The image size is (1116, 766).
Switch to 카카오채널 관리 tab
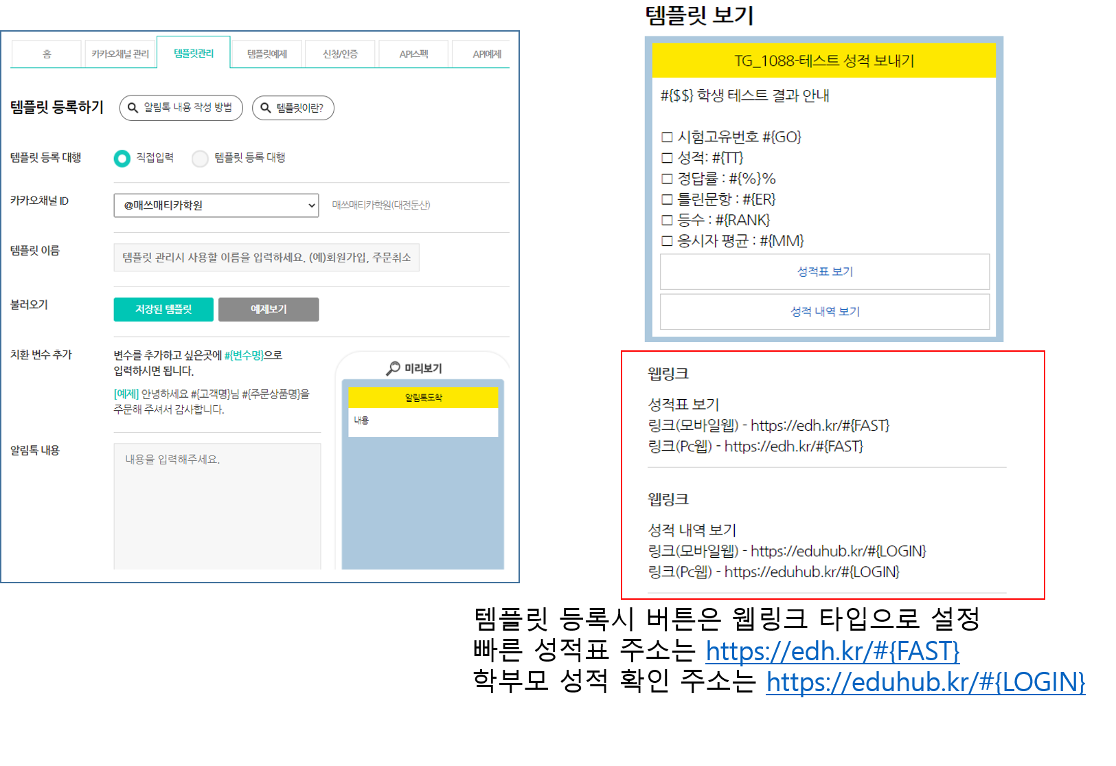coord(120,54)
